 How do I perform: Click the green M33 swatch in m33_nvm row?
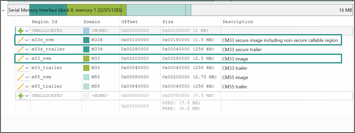(x=86, y=59)
